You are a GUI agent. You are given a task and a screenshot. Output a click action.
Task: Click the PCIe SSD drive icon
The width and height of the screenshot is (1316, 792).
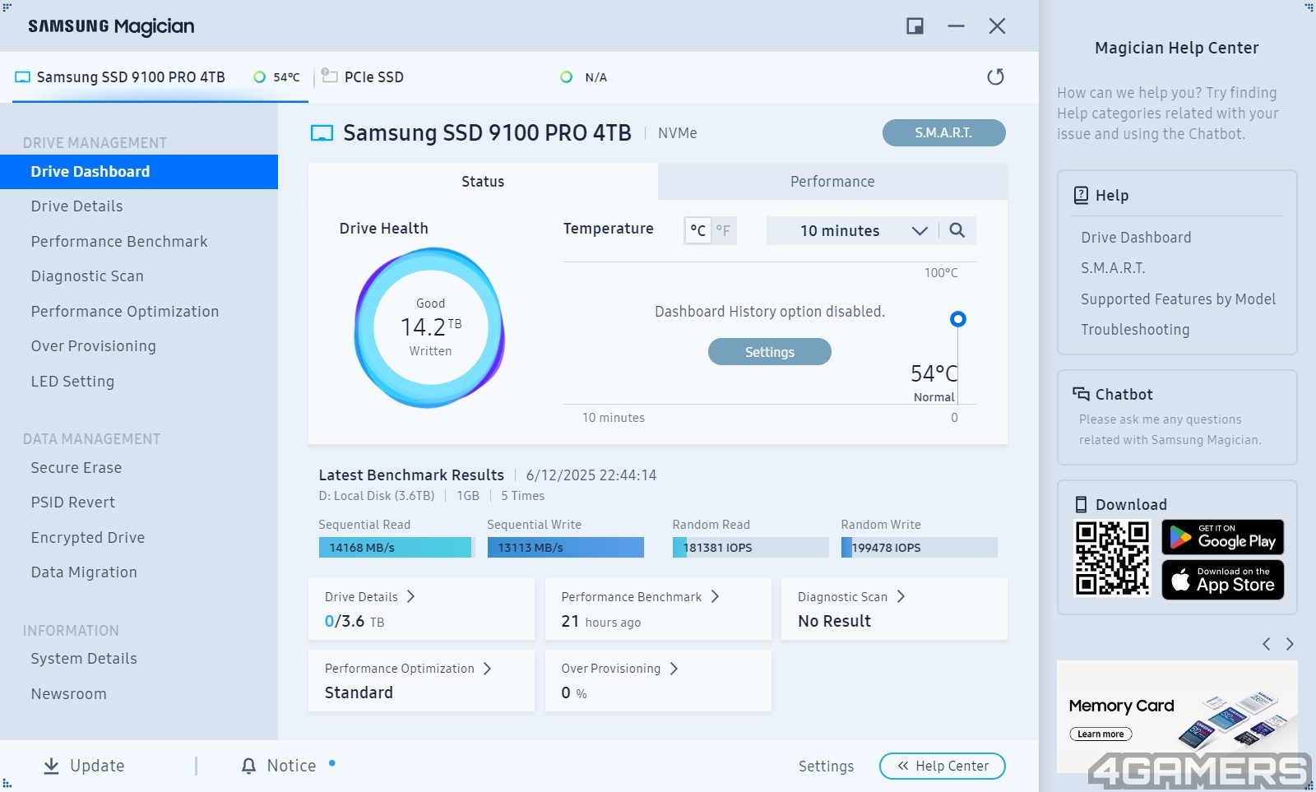tap(330, 76)
